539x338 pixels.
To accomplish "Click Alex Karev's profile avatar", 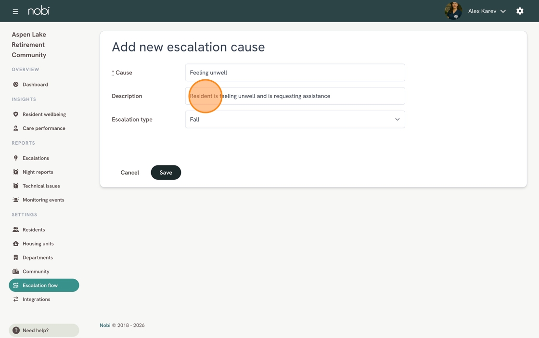I will pos(453,11).
